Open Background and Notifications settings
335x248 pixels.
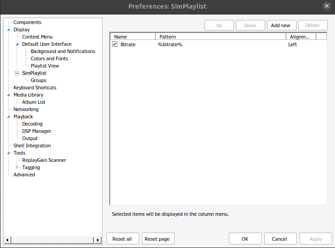click(x=63, y=51)
